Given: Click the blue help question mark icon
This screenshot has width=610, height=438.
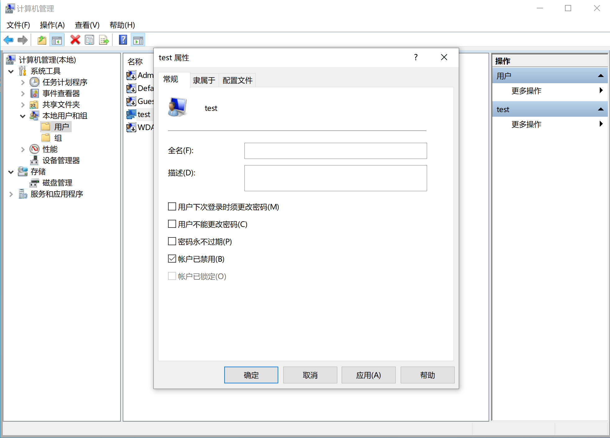Looking at the screenshot, I should (x=123, y=40).
